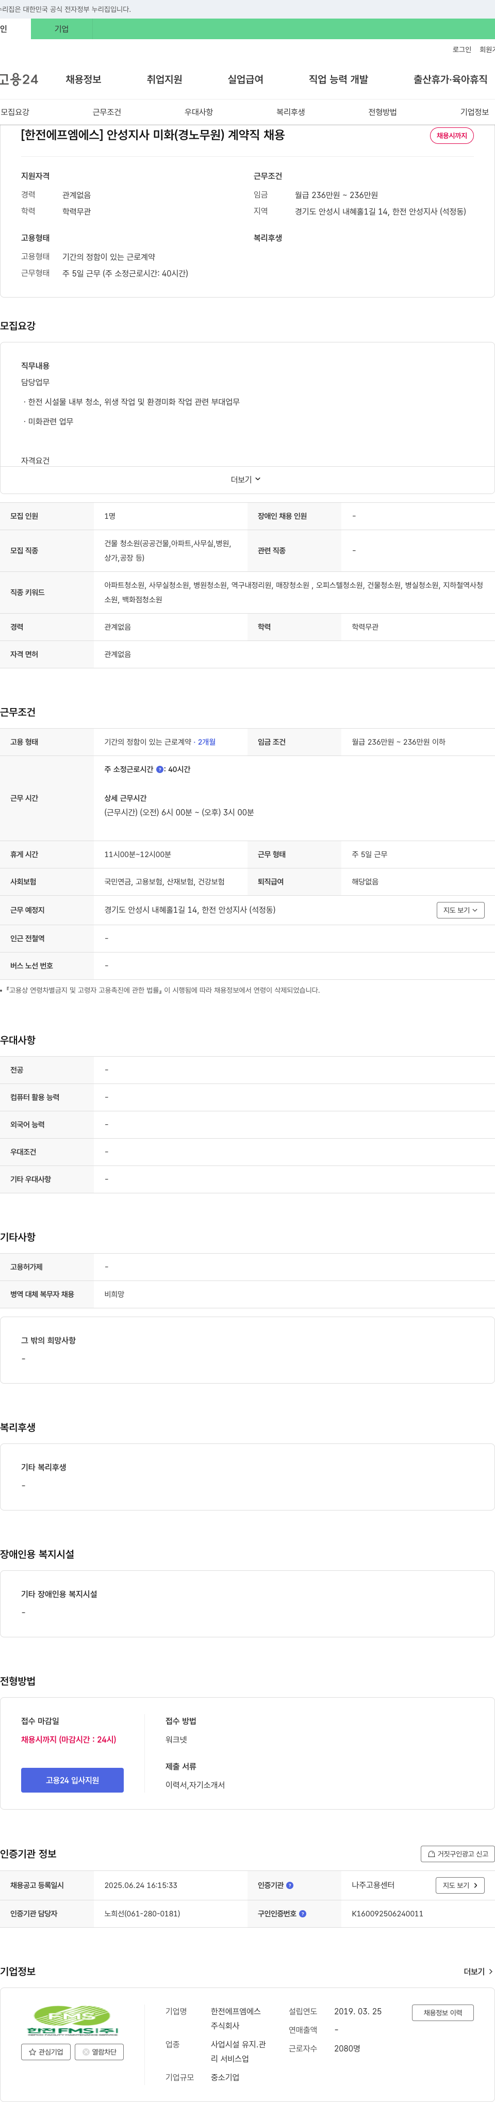
Task: Click the 병역 대체 복무자 채용 value 비희망
Action: click(x=114, y=1294)
